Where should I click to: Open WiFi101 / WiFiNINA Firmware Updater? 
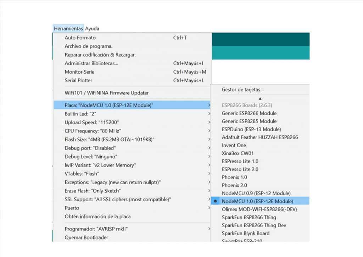106,93
